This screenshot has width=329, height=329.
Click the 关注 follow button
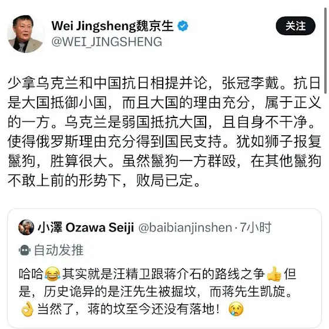(296, 26)
